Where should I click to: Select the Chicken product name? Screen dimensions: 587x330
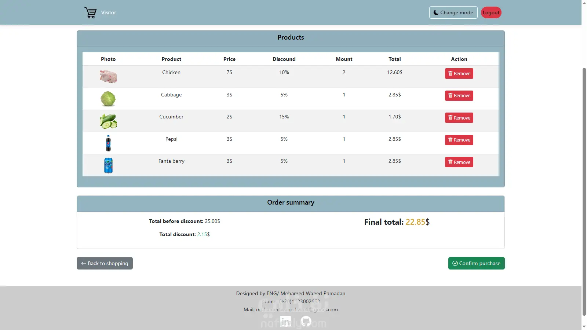pos(171,72)
